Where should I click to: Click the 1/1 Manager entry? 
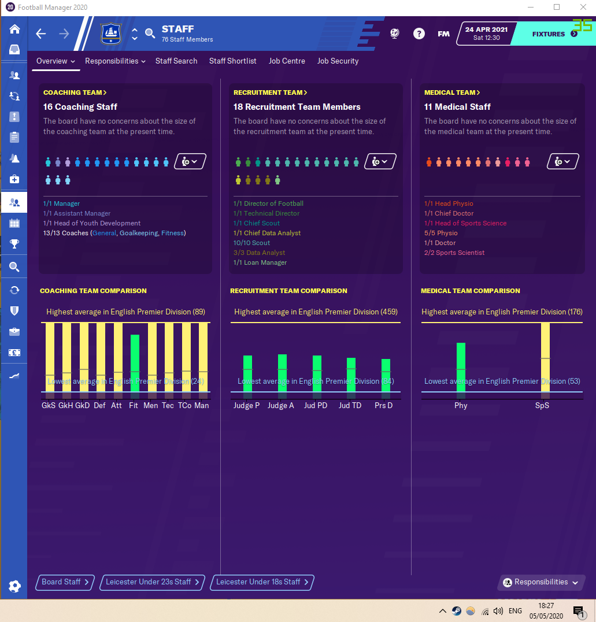click(61, 203)
